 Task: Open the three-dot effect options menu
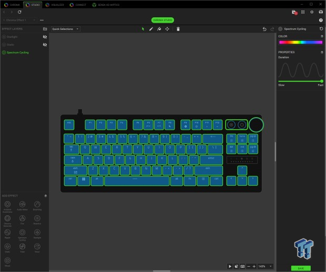coord(42,20)
